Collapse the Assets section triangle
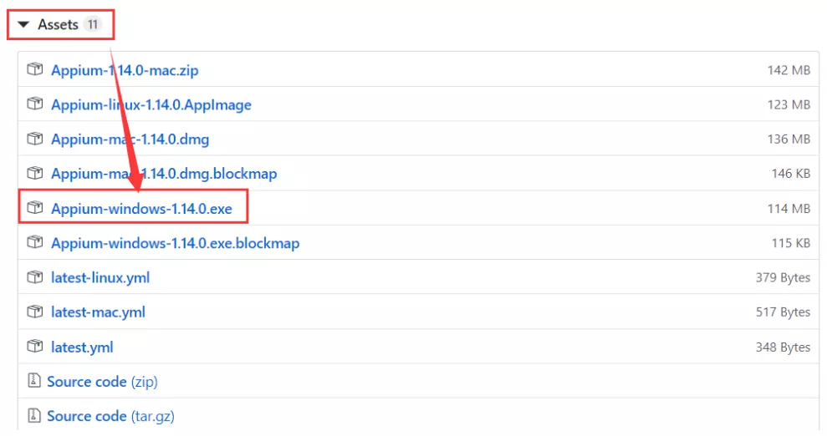The image size is (827, 436). click(23, 24)
